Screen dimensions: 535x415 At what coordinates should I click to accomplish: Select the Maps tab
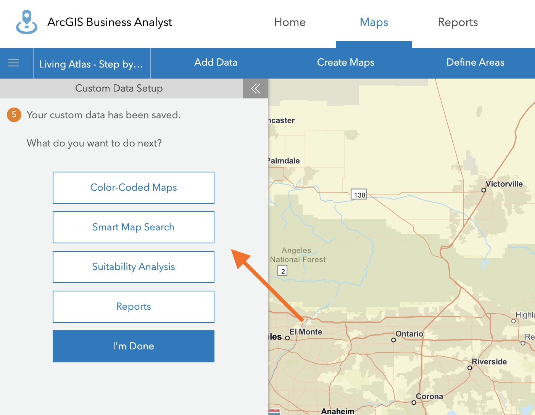pyautogui.click(x=374, y=22)
